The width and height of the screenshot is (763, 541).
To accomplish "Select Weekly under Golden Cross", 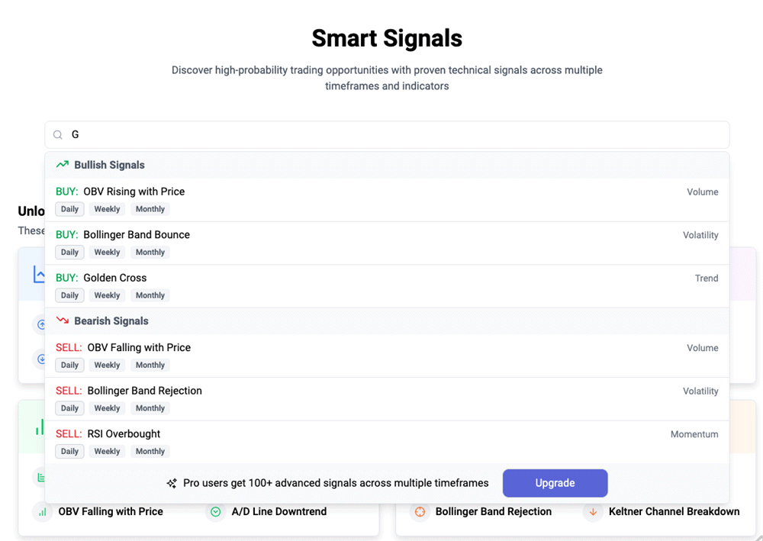I will (107, 295).
